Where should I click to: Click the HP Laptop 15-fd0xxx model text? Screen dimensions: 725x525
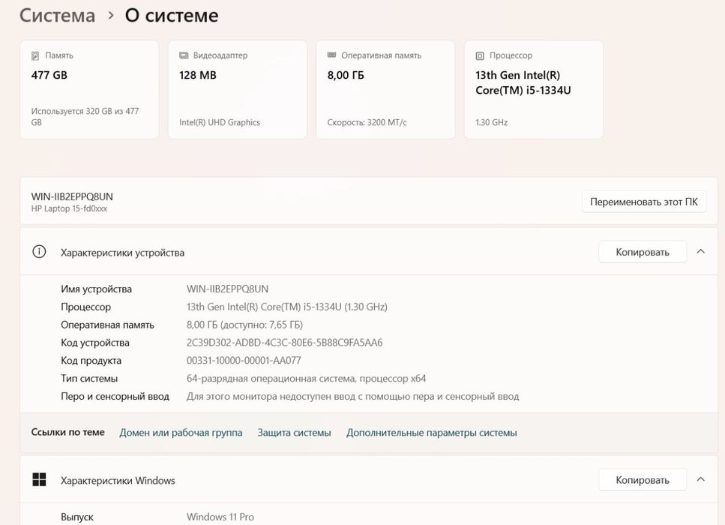70,208
